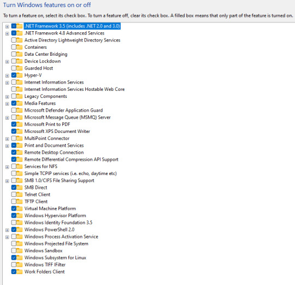
Task: Select Work Folders Client label
Action: [x=45, y=272]
